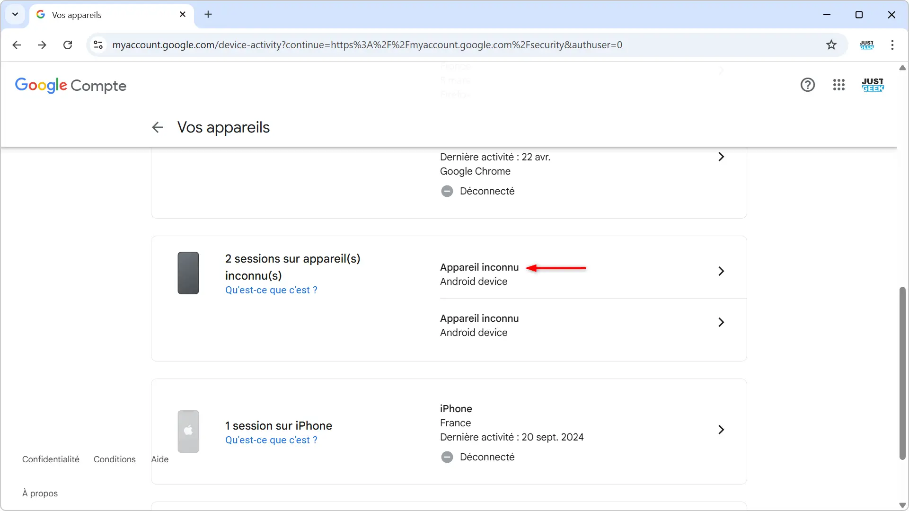Maximize the Chrome window
The image size is (909, 511).
pos(859,15)
